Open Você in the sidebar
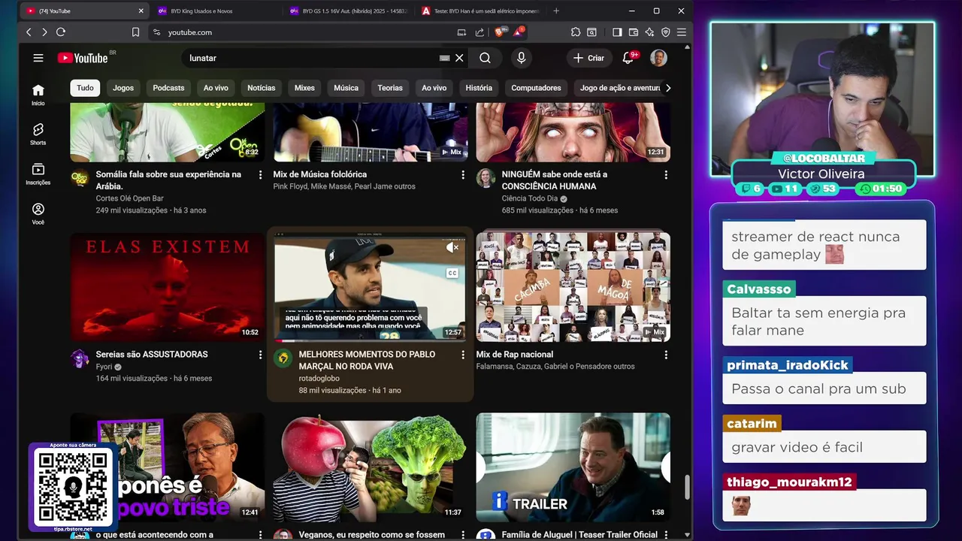The width and height of the screenshot is (962, 541). point(38,214)
